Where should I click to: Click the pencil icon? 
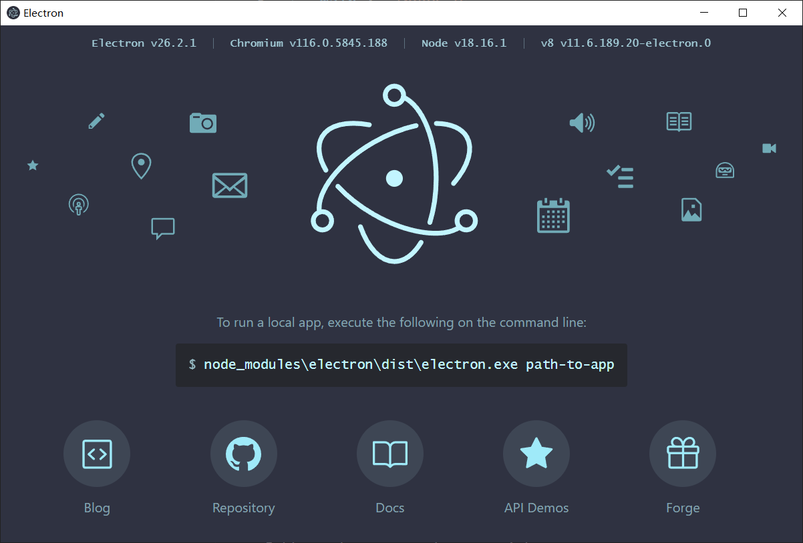pyautogui.click(x=97, y=121)
